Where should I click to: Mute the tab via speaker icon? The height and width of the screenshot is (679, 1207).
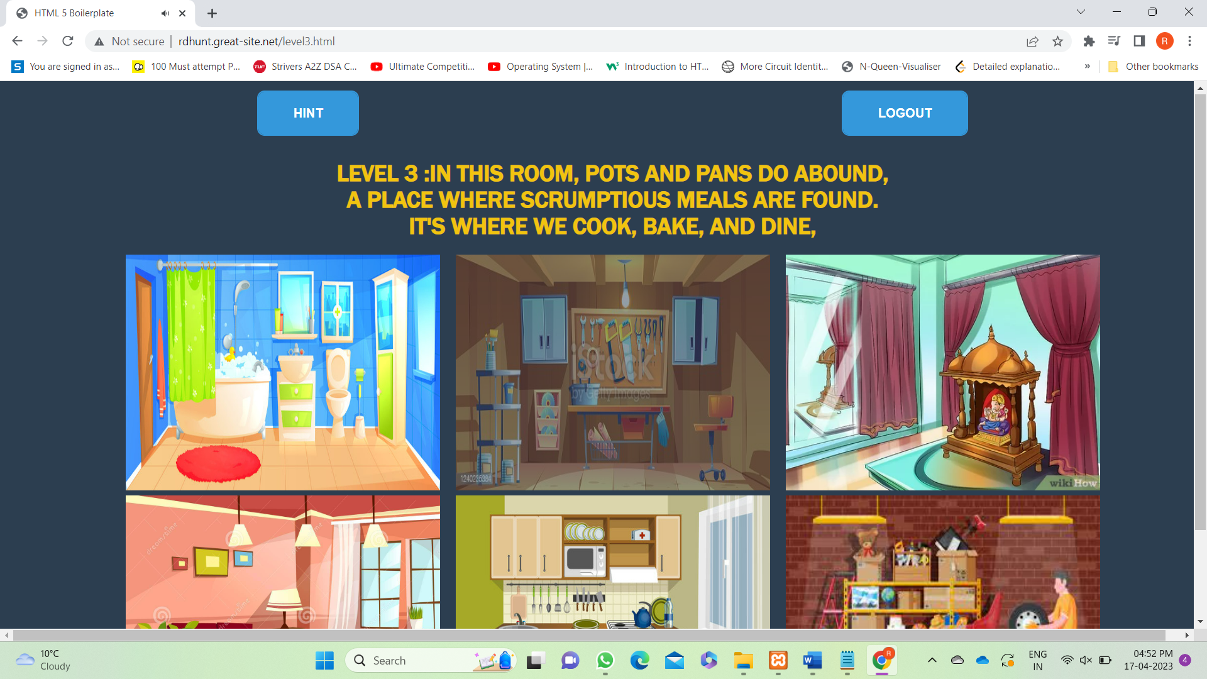[x=165, y=13]
